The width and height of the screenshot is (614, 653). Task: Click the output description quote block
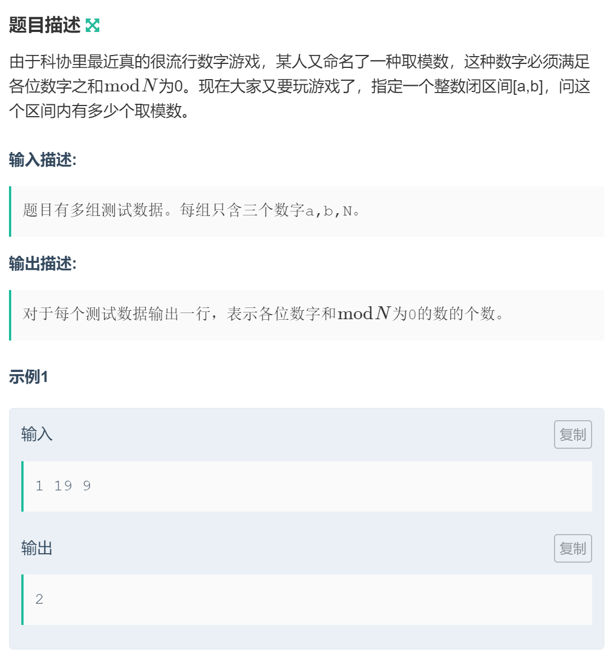[x=307, y=315]
